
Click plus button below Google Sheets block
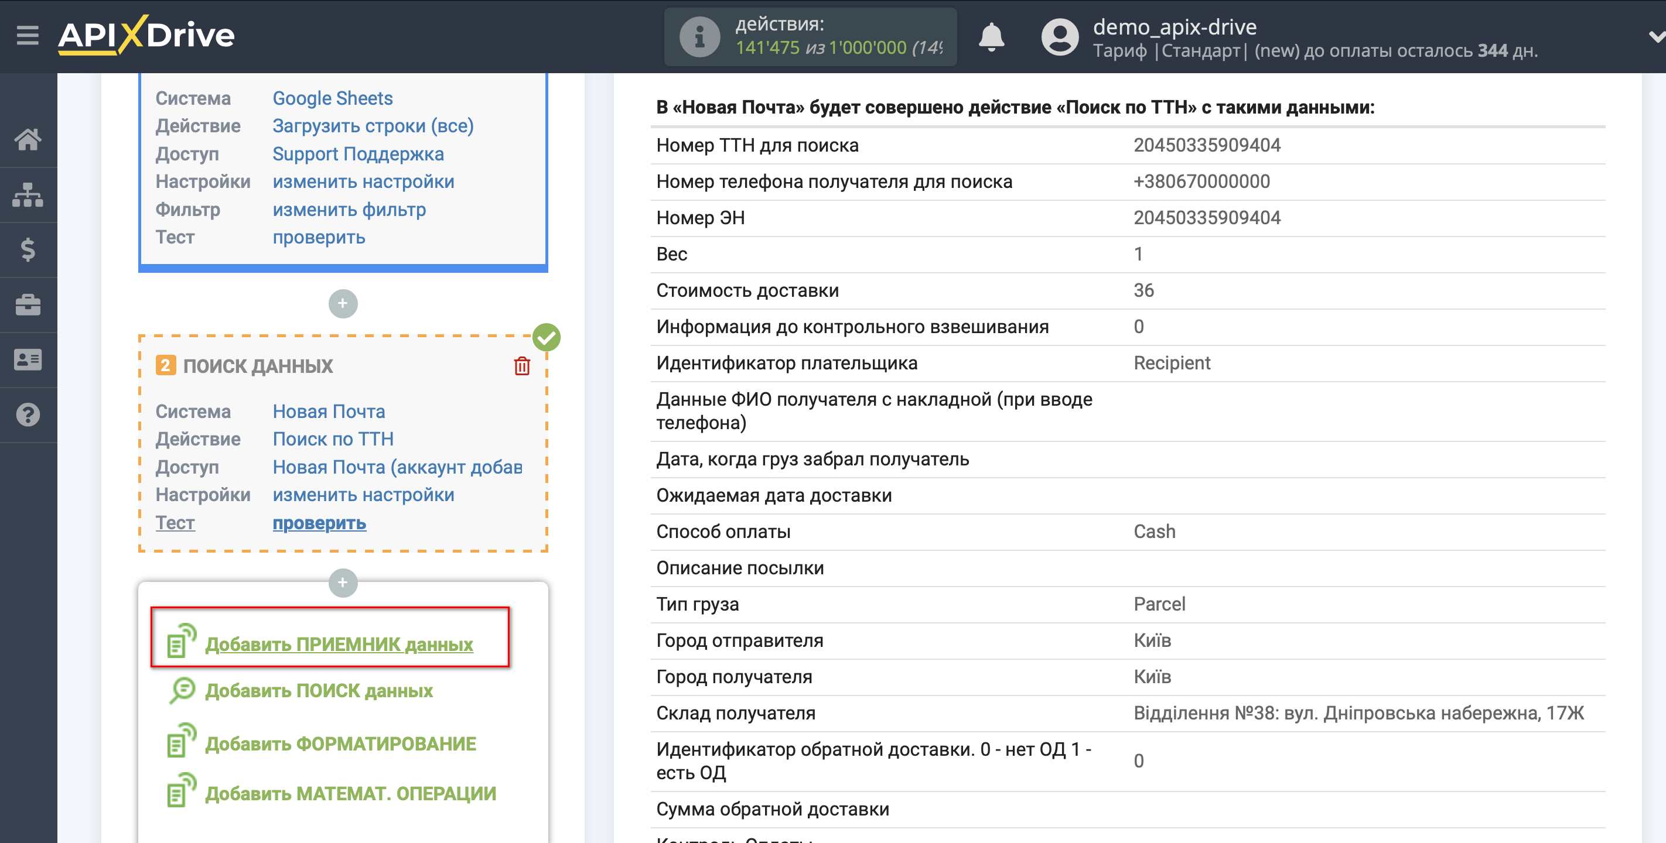pyautogui.click(x=343, y=303)
